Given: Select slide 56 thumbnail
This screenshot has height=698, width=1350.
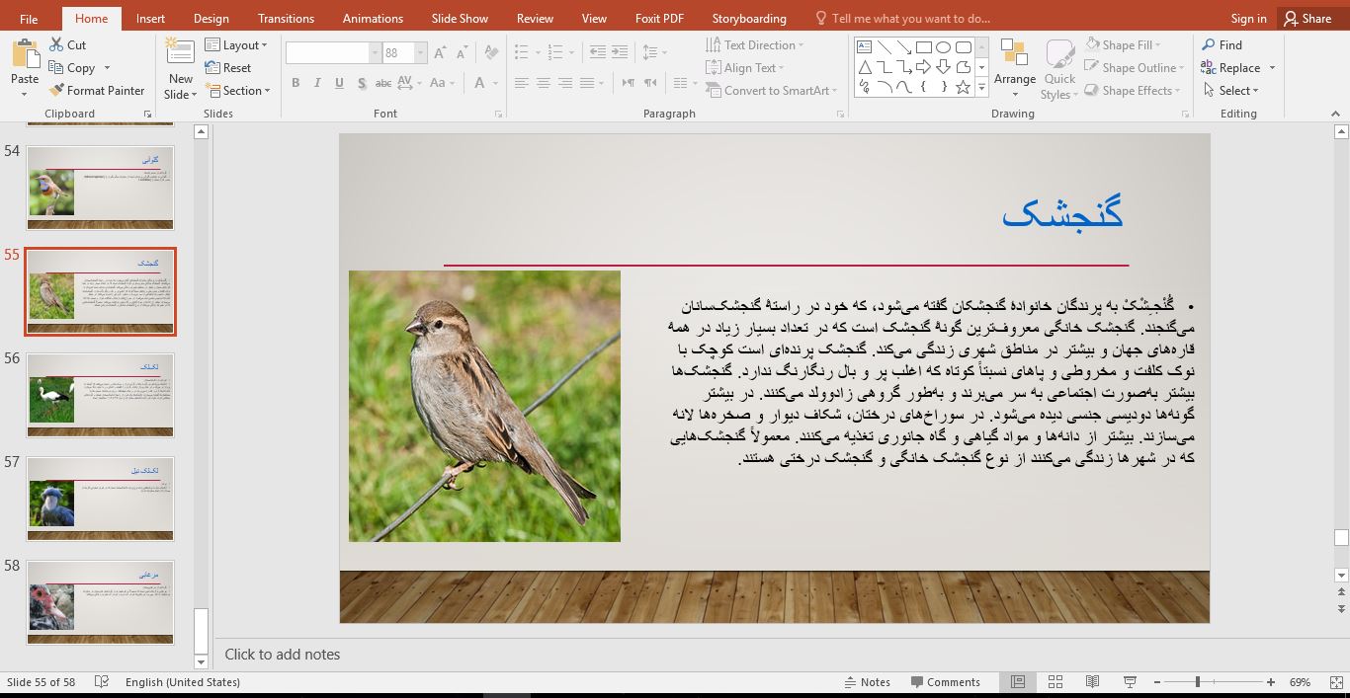Looking at the screenshot, I should coord(100,395).
